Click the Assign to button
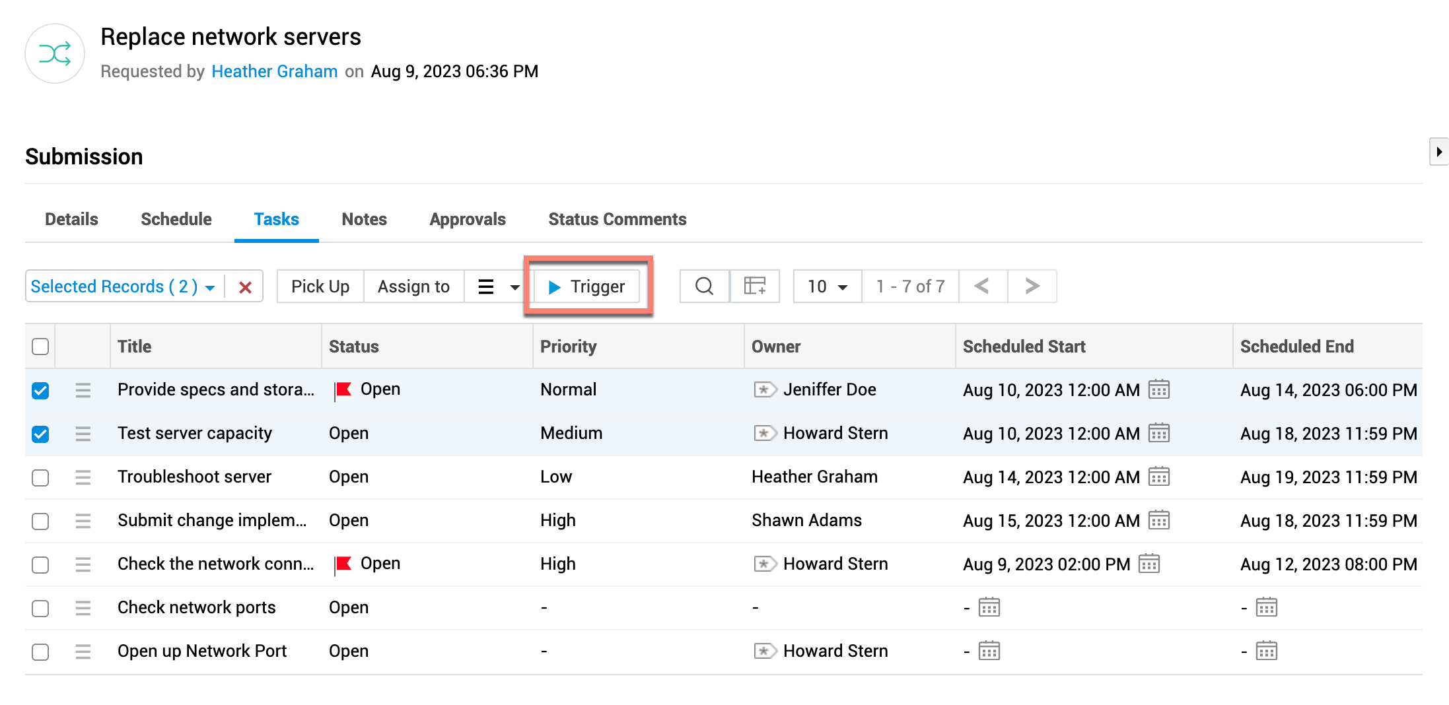The height and width of the screenshot is (705, 1449). click(413, 286)
